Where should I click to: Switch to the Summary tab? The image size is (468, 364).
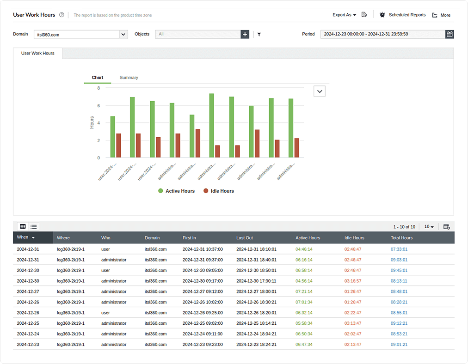click(129, 77)
